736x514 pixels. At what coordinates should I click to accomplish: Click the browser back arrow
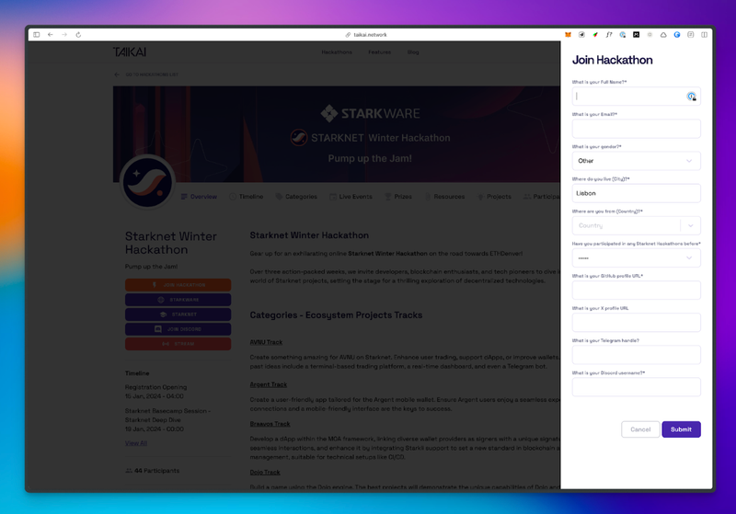[50, 35]
